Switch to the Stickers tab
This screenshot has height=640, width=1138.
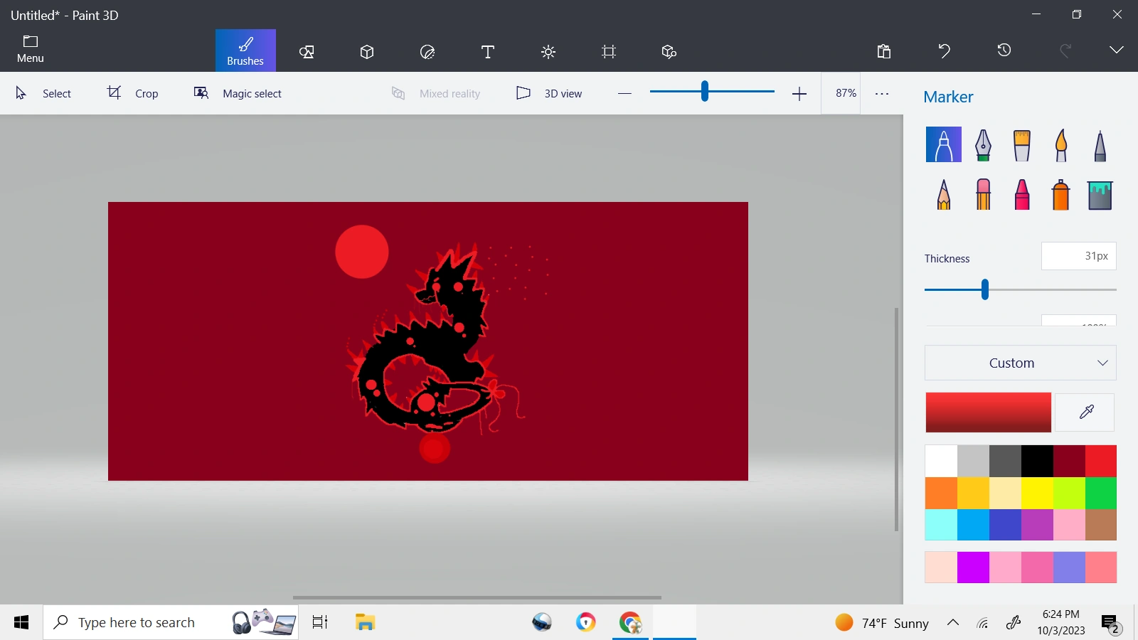(x=427, y=51)
